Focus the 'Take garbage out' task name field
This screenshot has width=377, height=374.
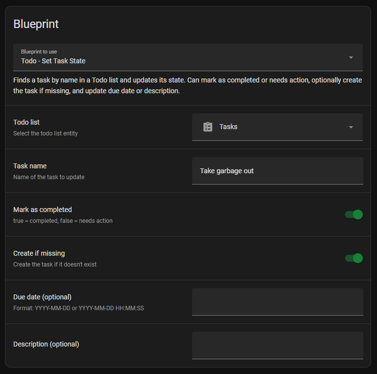[x=277, y=171]
